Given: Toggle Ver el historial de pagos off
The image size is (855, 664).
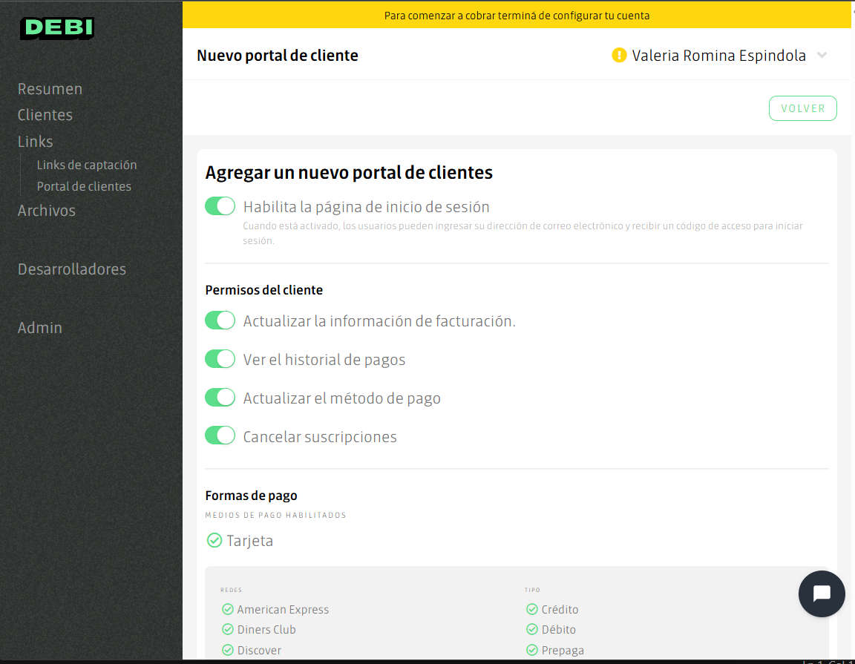Looking at the screenshot, I should (220, 358).
